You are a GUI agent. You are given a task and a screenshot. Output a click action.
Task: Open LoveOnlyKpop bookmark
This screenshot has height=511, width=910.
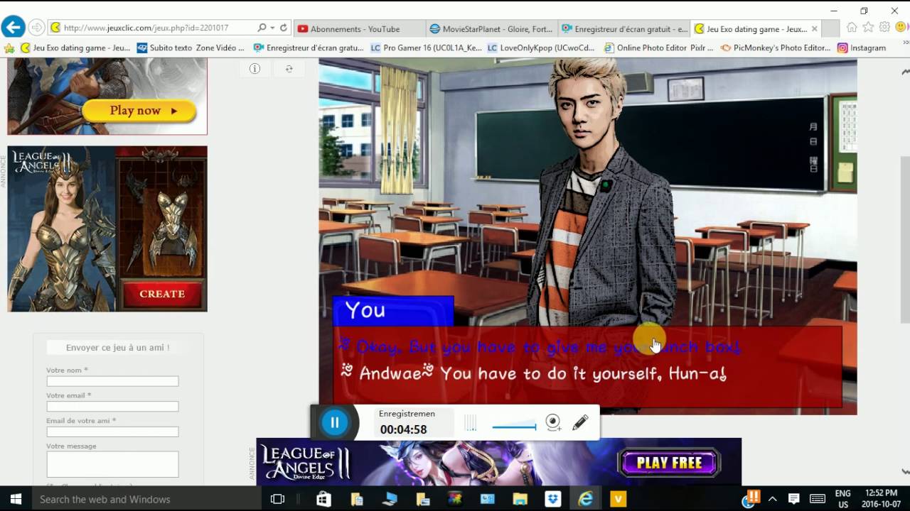541,48
